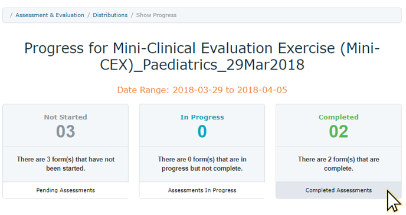Open the Assessment & Evaluation breadcrumb link
Screen dimensions: 406x215
(x=50, y=15)
